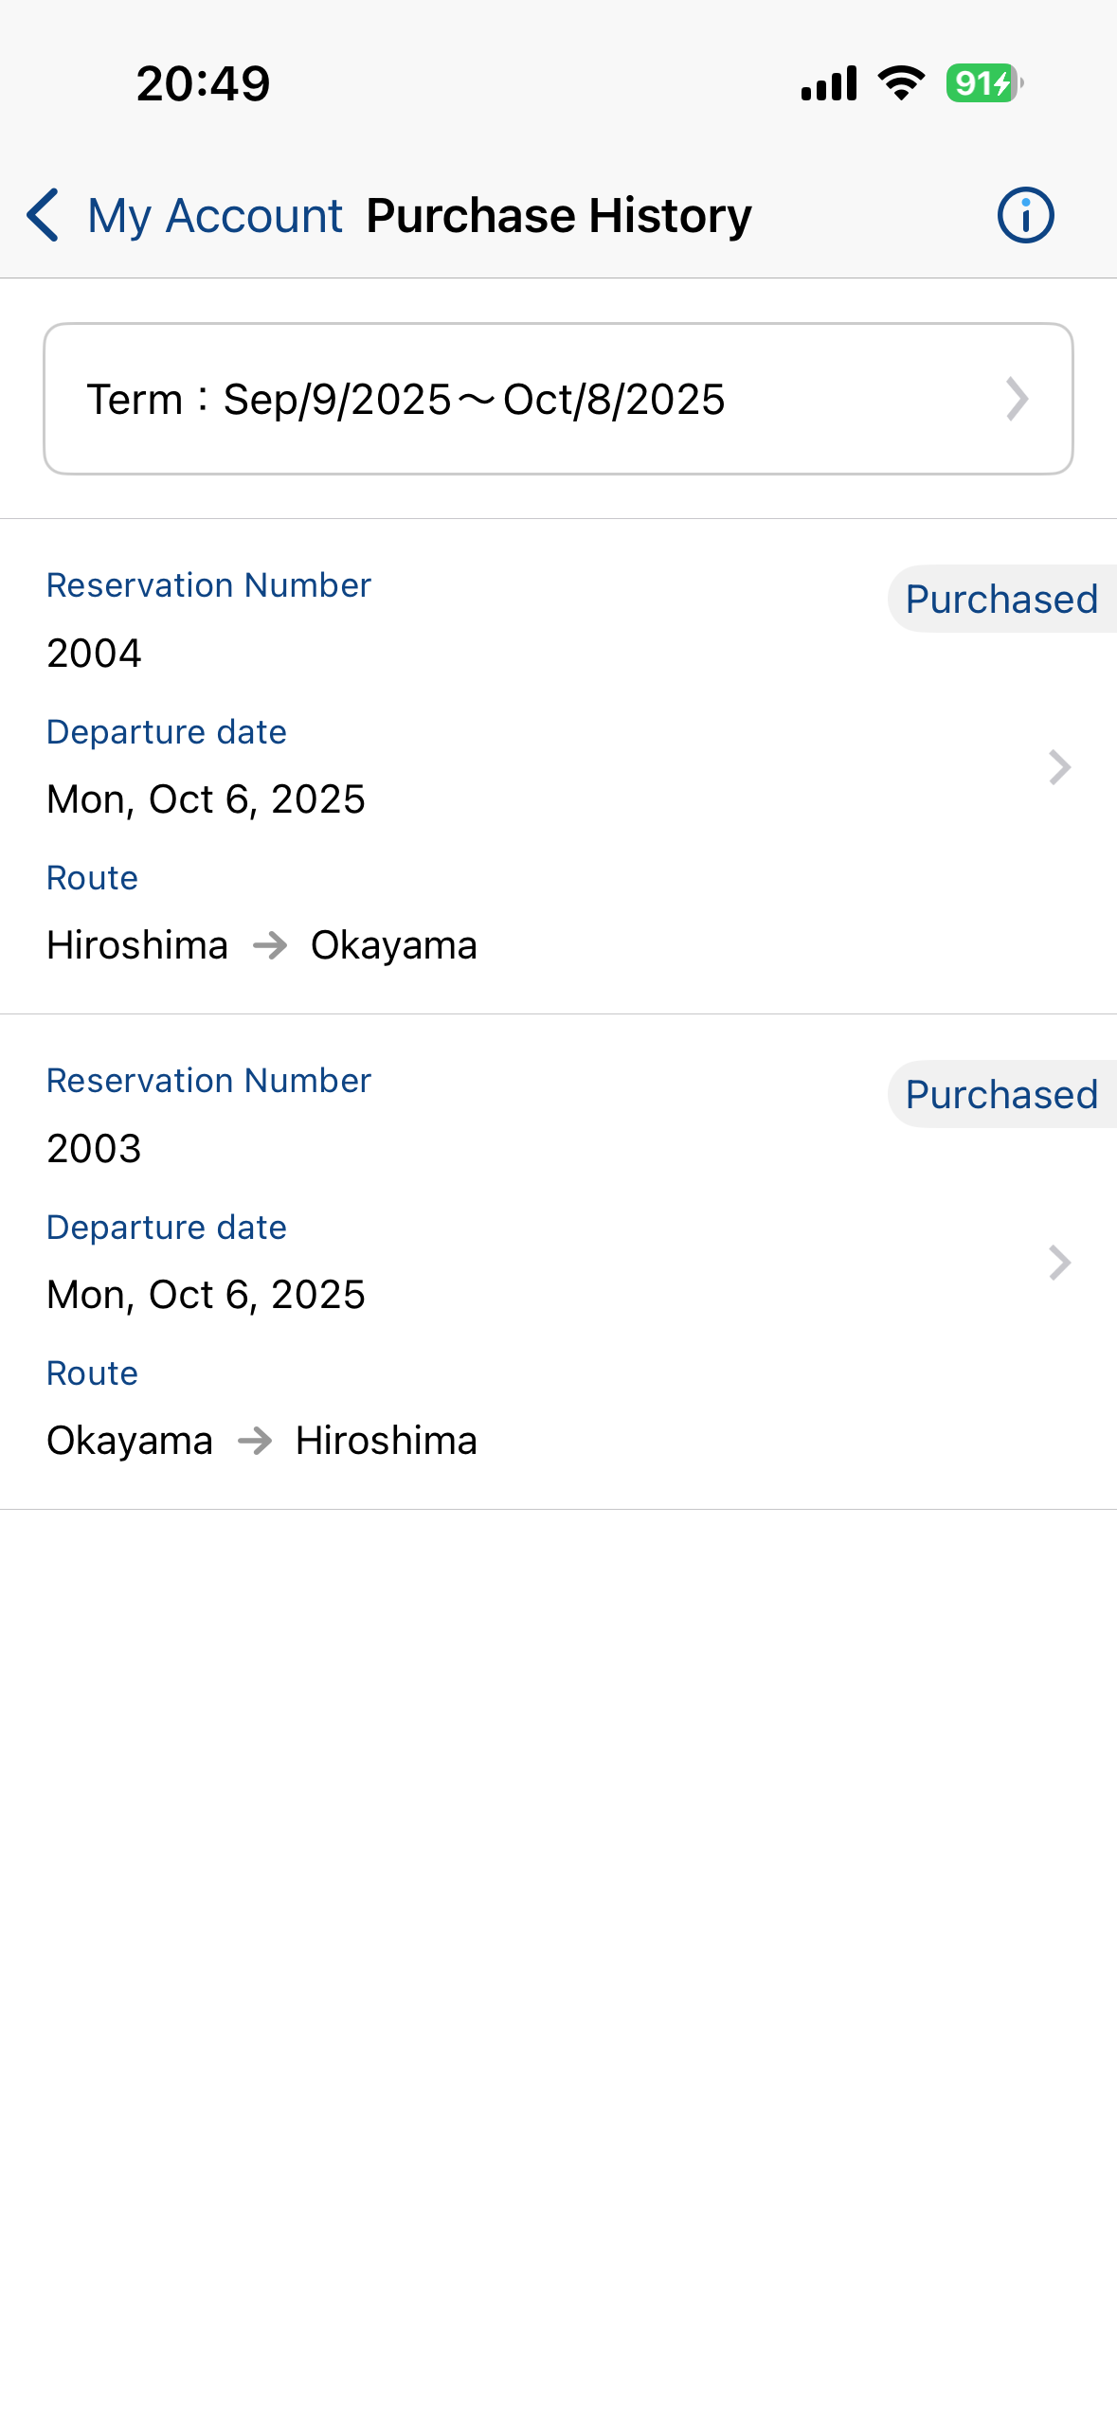Tap the 20:49 status bar clock
Image resolution: width=1117 pixels, height=2421 pixels.
click(x=203, y=83)
